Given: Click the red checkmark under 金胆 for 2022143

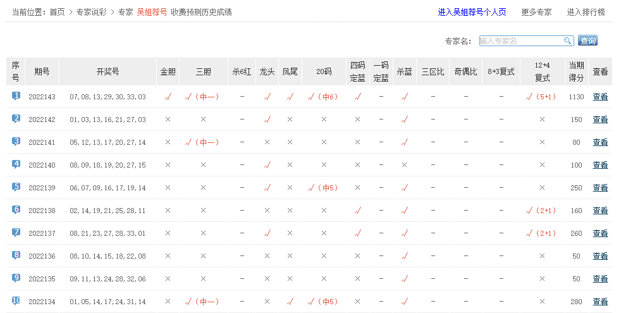Looking at the screenshot, I should click(168, 97).
